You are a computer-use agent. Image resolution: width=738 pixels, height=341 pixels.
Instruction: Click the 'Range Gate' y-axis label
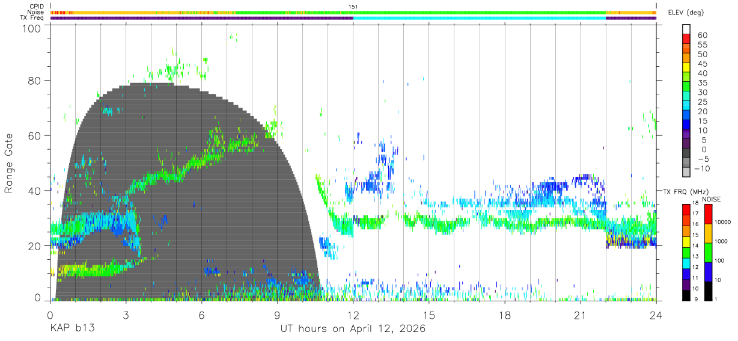click(9, 163)
